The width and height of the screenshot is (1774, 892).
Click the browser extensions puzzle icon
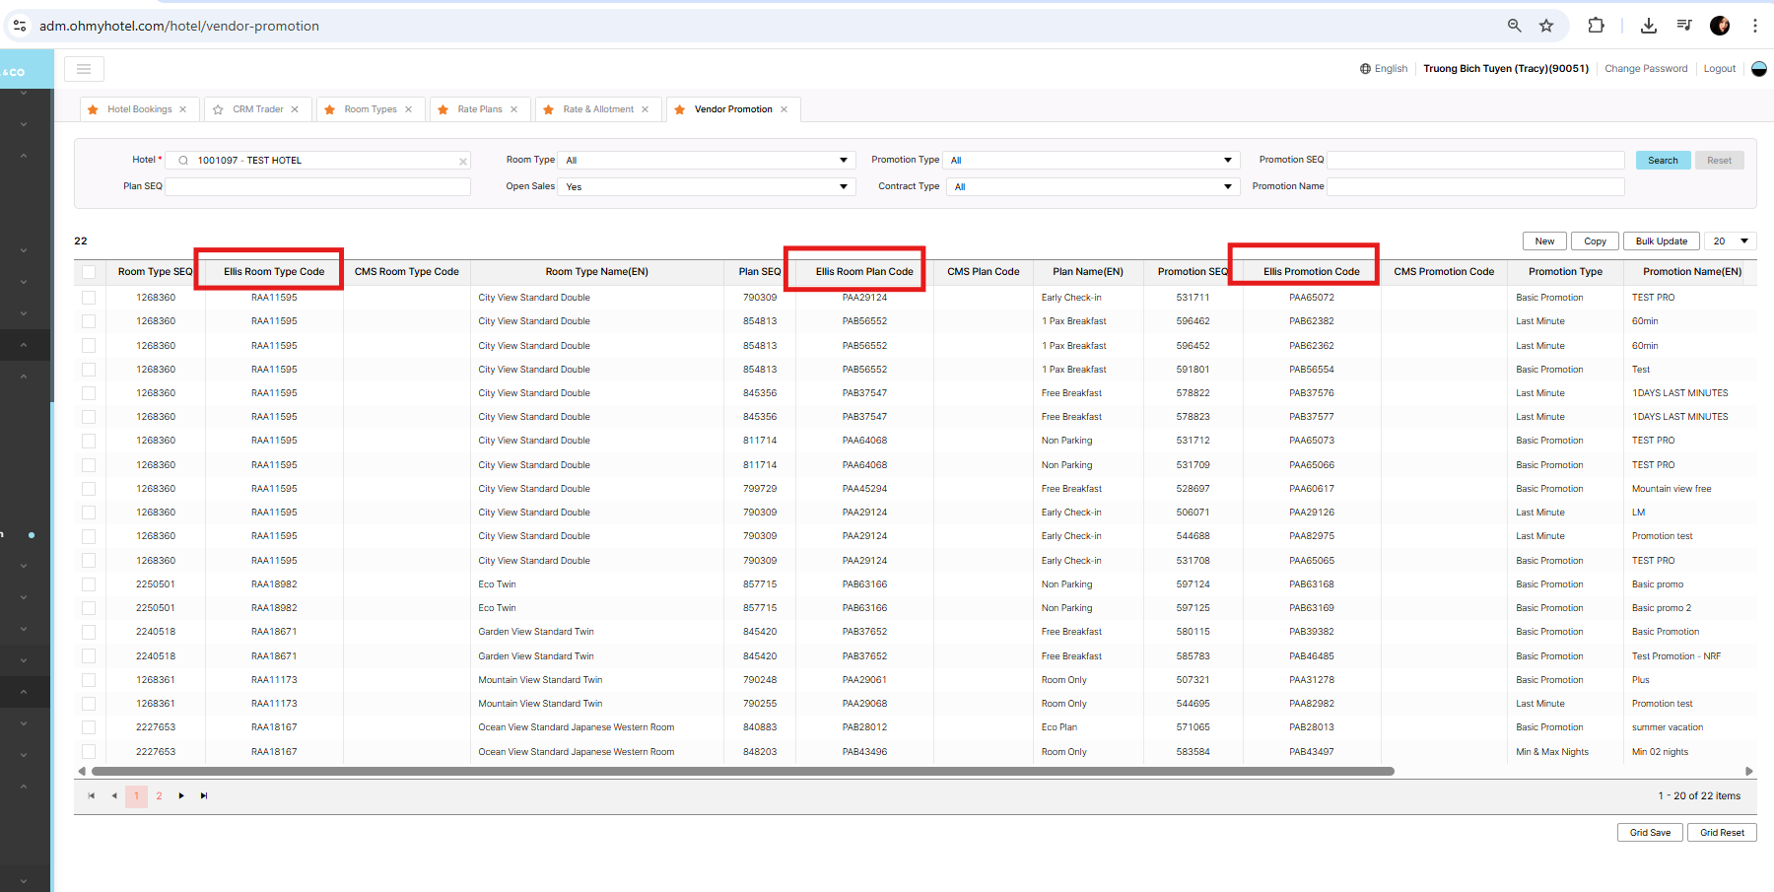[x=1596, y=26]
